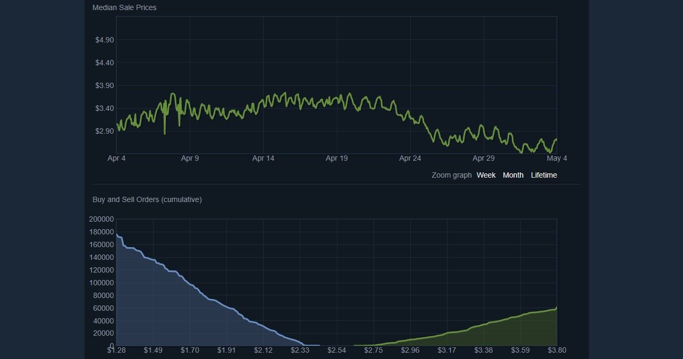Click the $3.80 order price label
The image size is (683, 359).
point(557,351)
